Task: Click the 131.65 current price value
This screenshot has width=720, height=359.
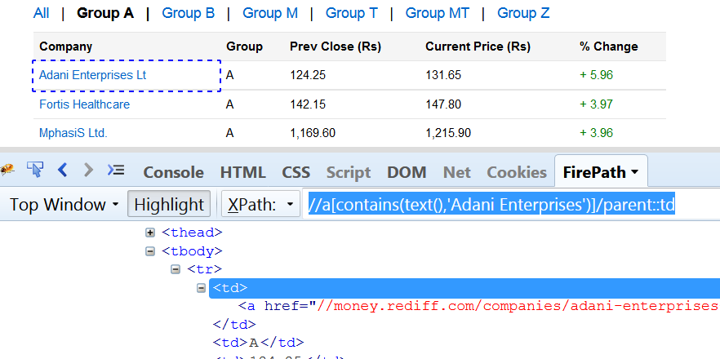Action: coord(443,75)
